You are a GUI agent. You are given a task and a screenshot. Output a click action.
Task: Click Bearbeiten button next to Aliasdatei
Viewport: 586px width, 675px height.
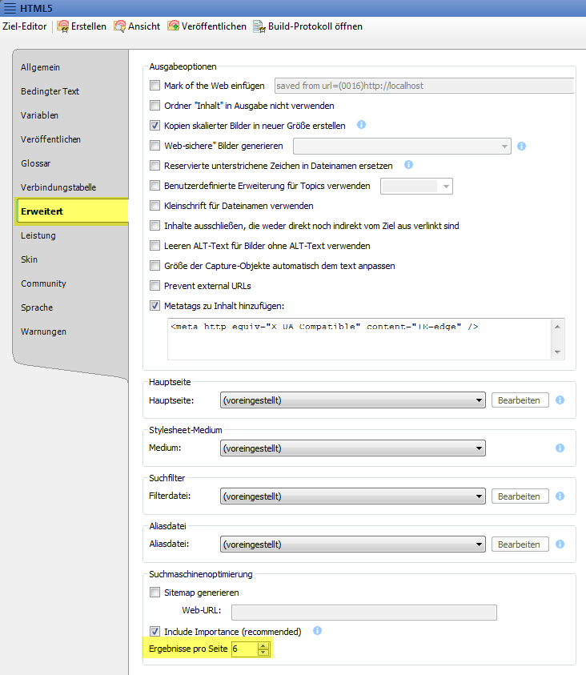(520, 544)
